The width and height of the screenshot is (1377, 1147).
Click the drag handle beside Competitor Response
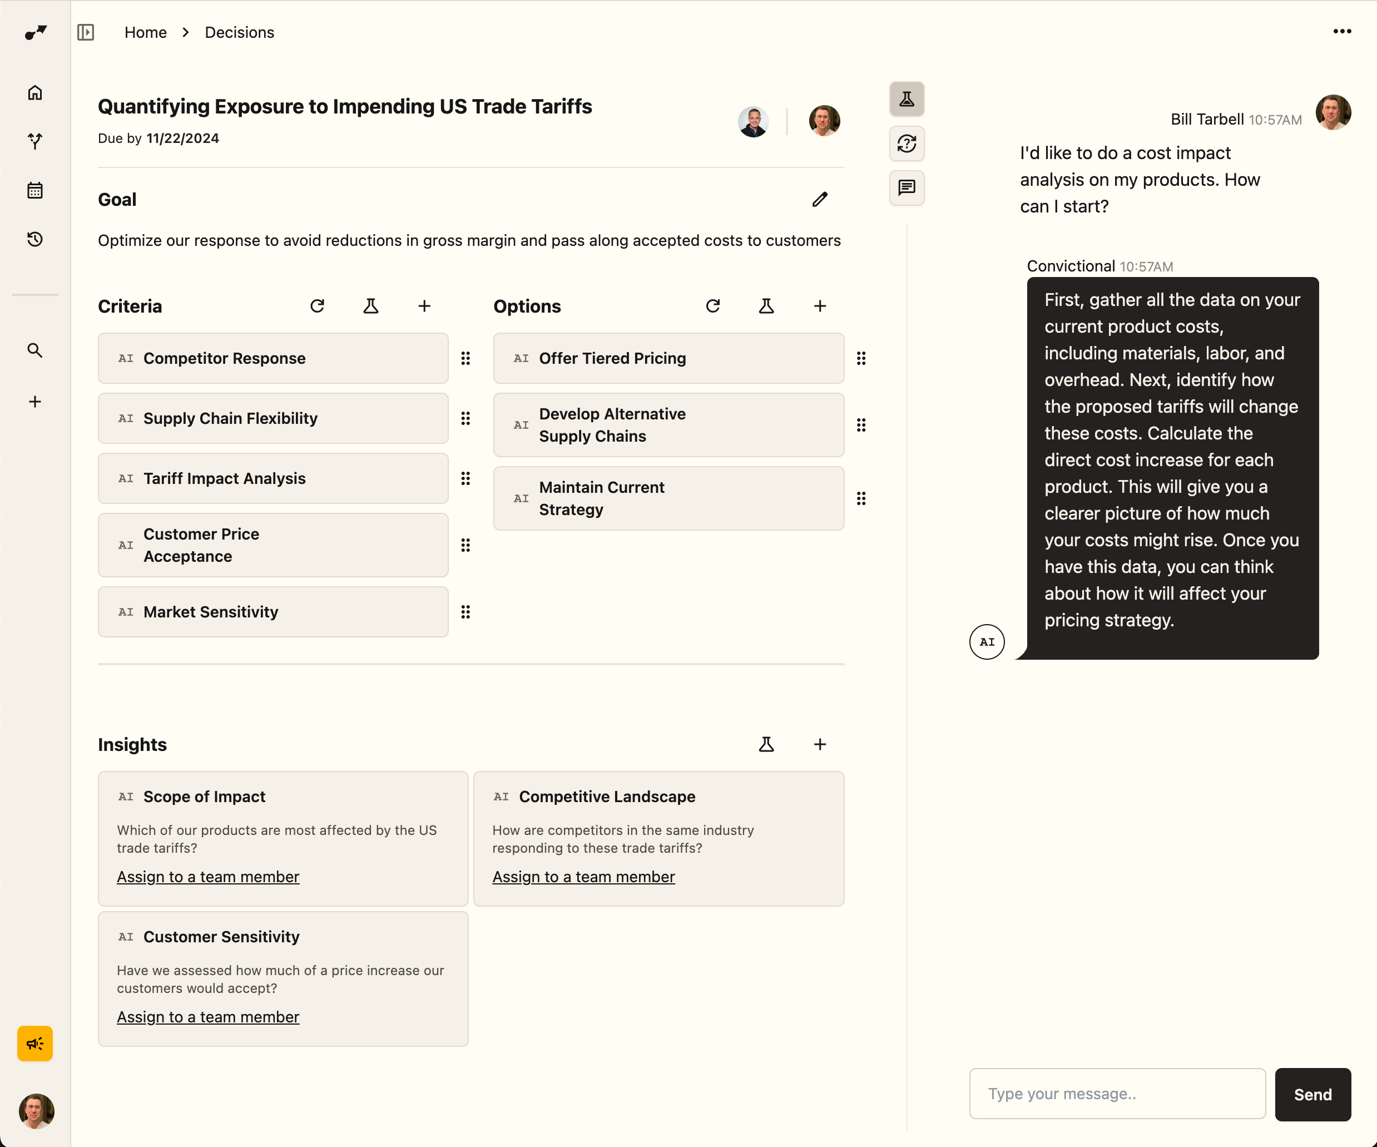pyautogui.click(x=465, y=358)
